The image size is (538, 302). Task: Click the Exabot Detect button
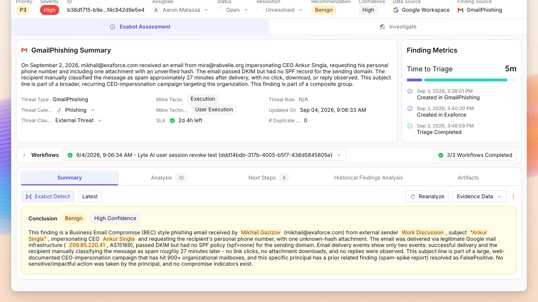[x=48, y=197]
